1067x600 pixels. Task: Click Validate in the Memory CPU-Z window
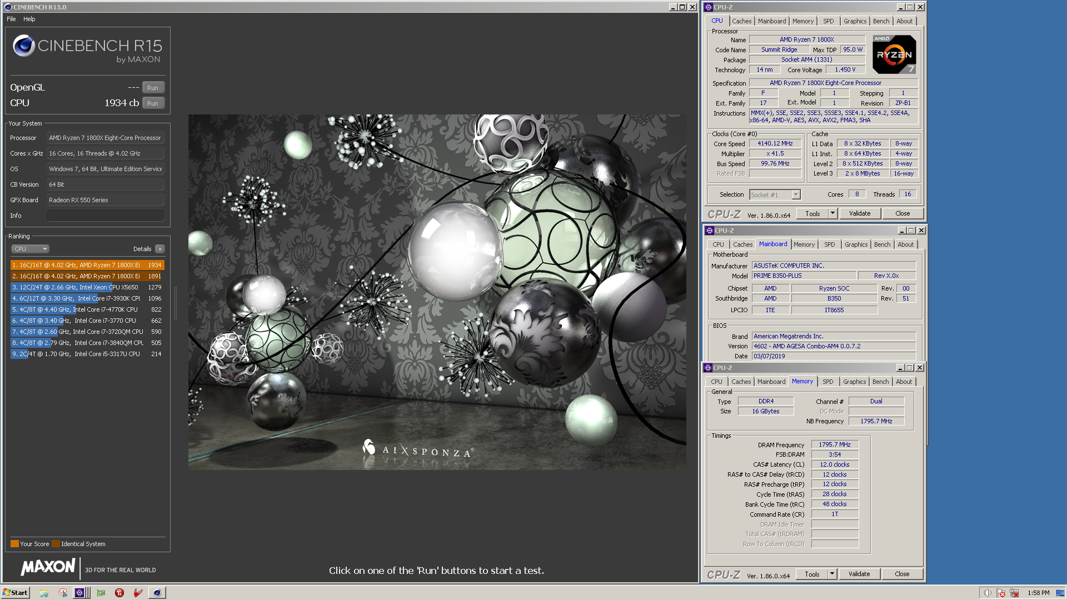pyautogui.click(x=859, y=574)
